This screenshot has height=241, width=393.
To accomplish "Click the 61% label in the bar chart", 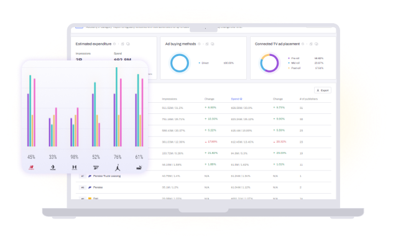I will (139, 157).
